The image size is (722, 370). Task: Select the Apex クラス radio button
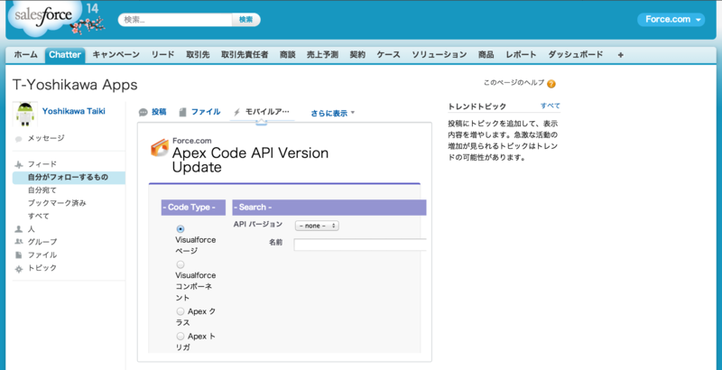180,311
